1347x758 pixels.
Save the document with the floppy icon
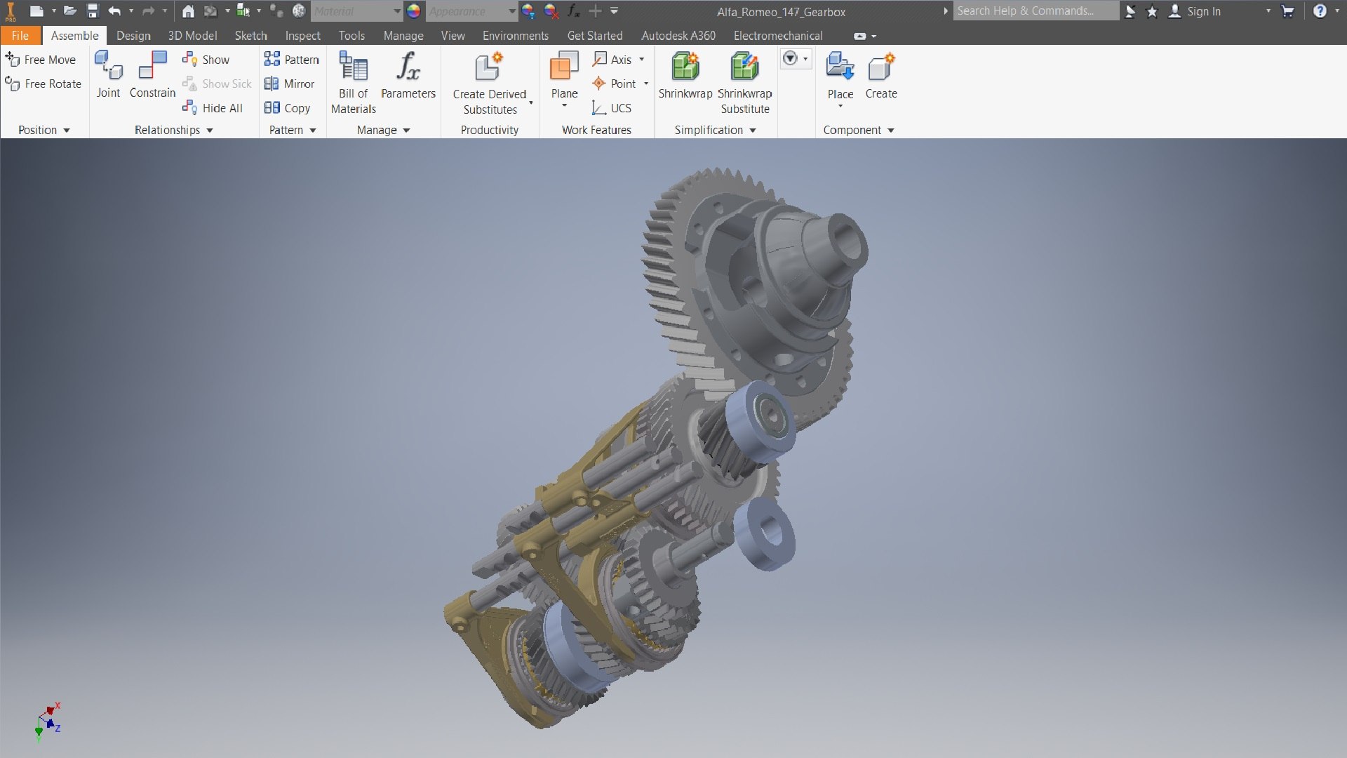93,11
